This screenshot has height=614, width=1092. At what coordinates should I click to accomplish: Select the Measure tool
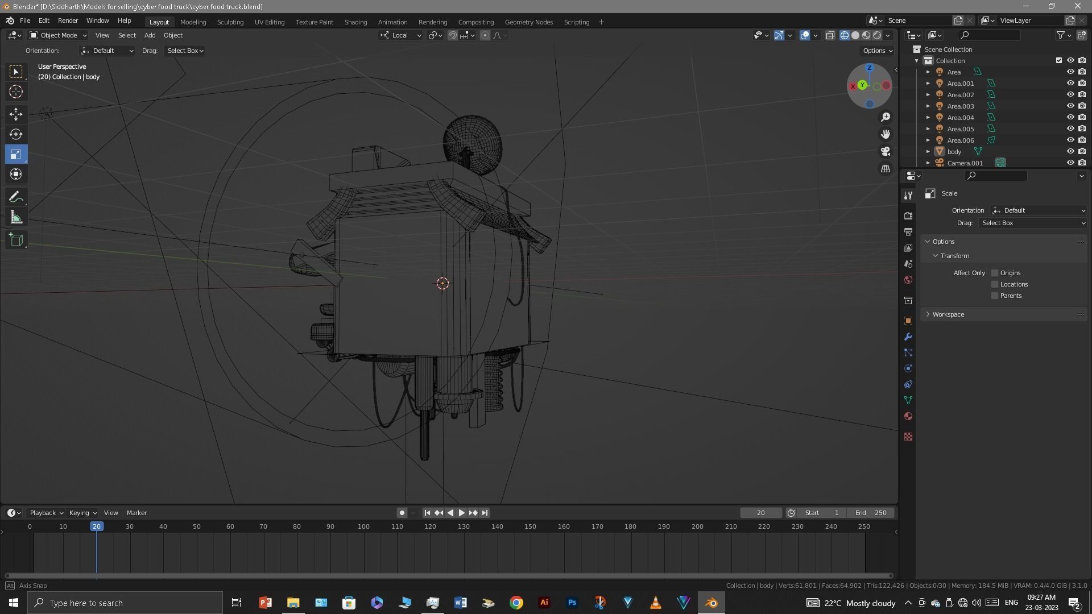click(x=16, y=218)
